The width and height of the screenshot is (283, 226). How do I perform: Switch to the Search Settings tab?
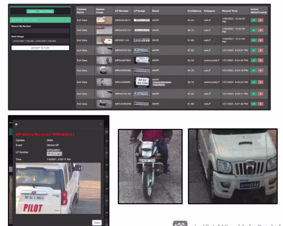(x=46, y=11)
